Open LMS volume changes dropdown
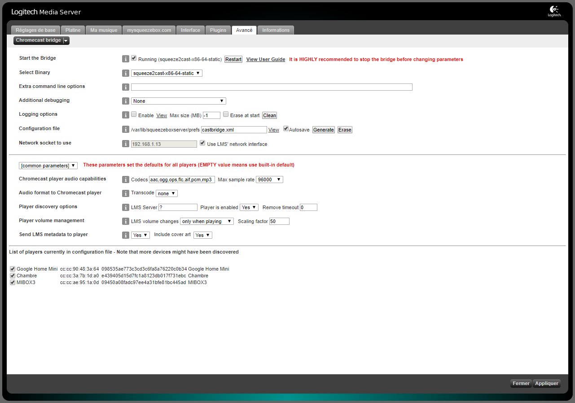The height and width of the screenshot is (403, 575). pyautogui.click(x=207, y=221)
